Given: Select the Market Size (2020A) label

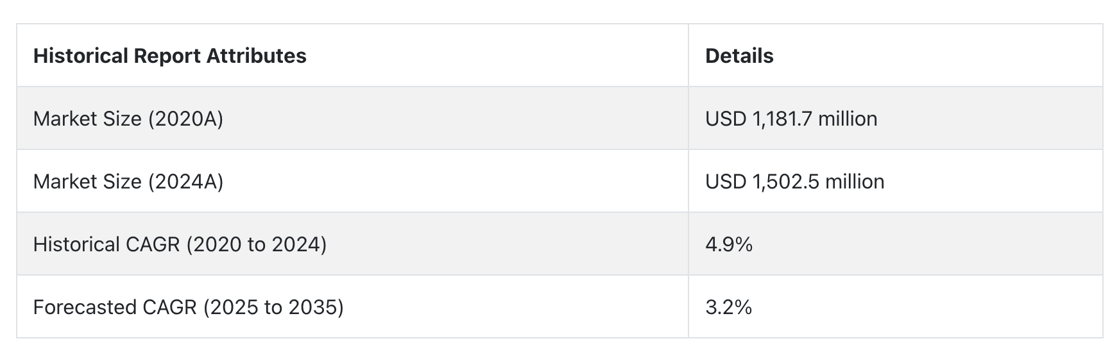Looking at the screenshot, I should coord(128,119).
